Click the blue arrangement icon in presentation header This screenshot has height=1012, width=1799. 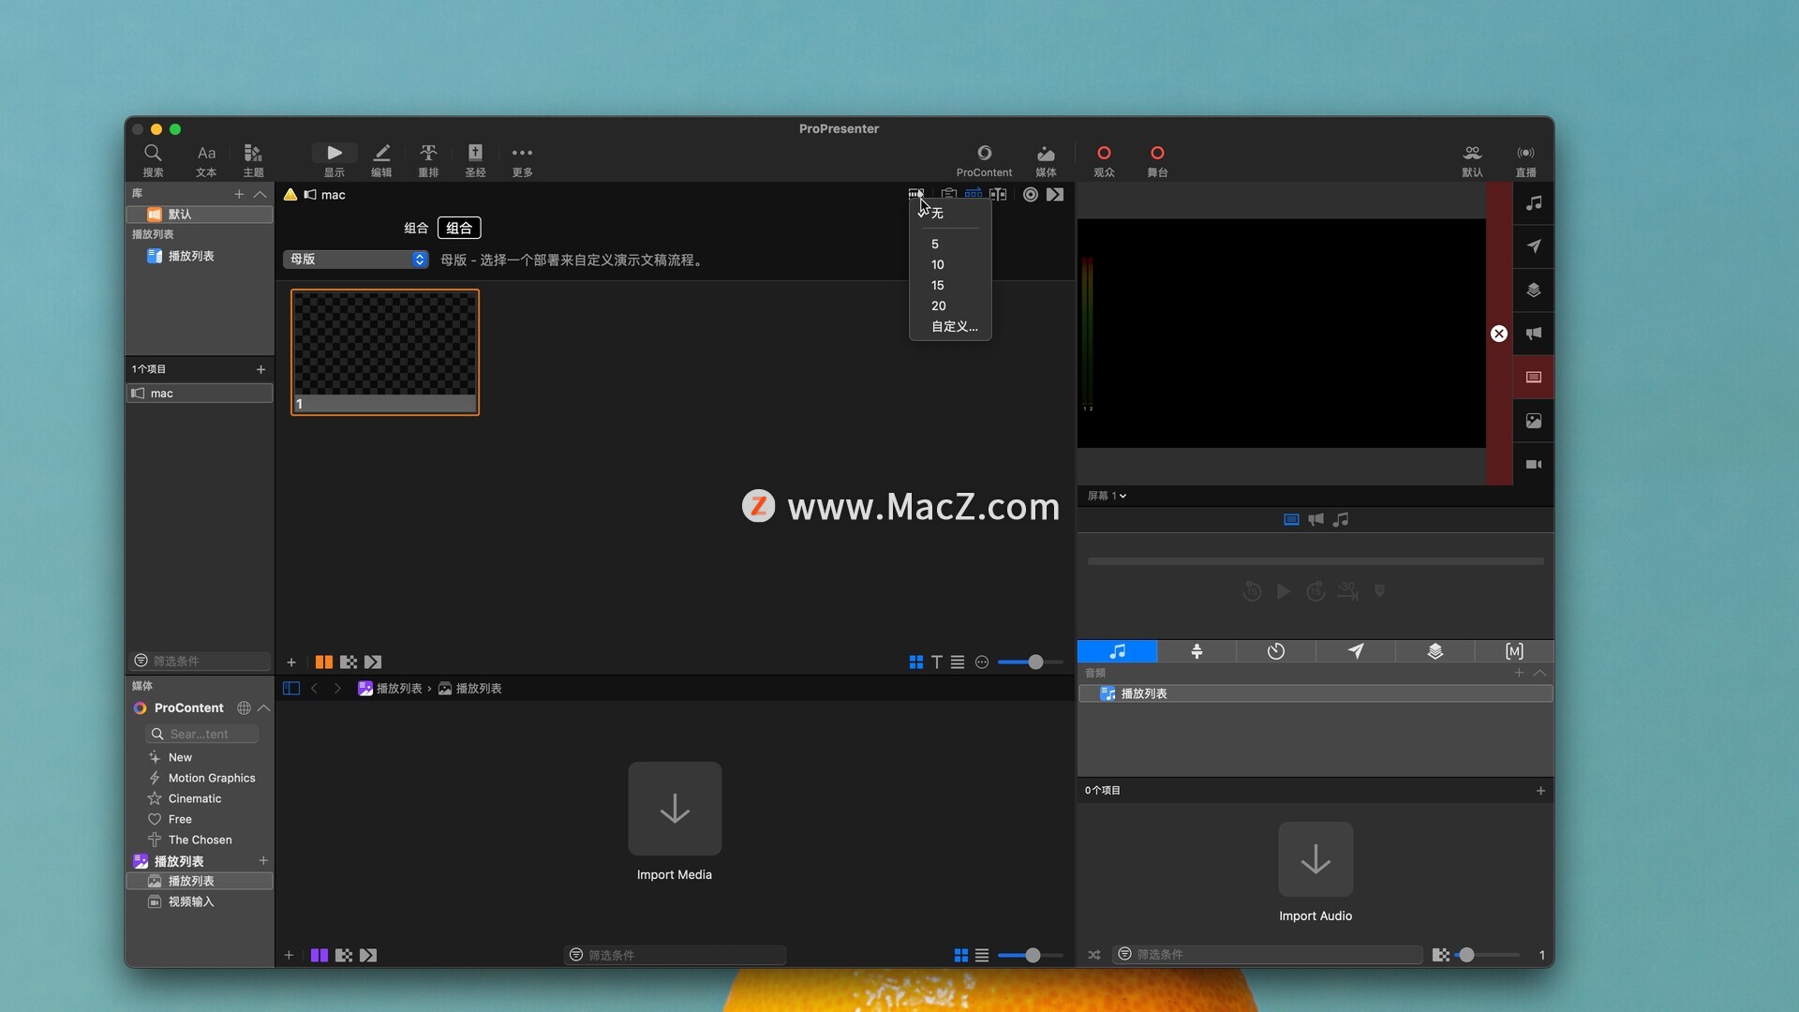(x=974, y=194)
